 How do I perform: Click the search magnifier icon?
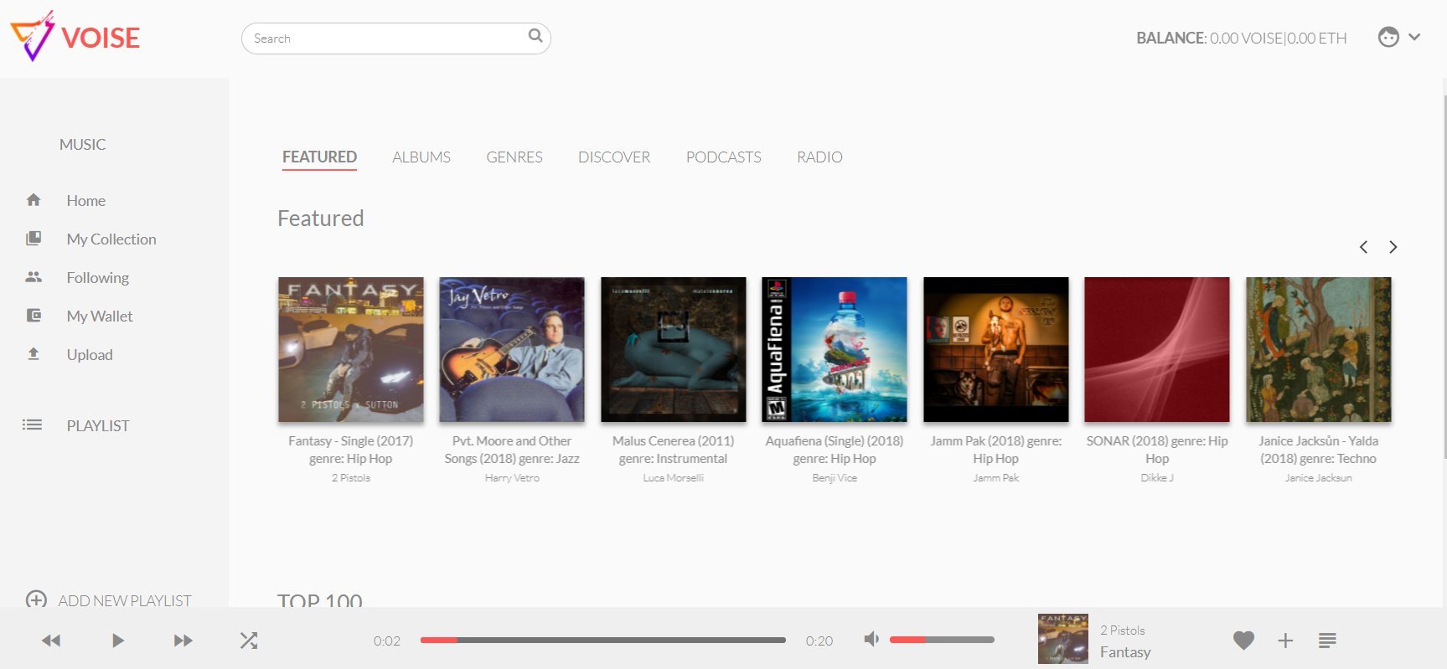coord(535,36)
